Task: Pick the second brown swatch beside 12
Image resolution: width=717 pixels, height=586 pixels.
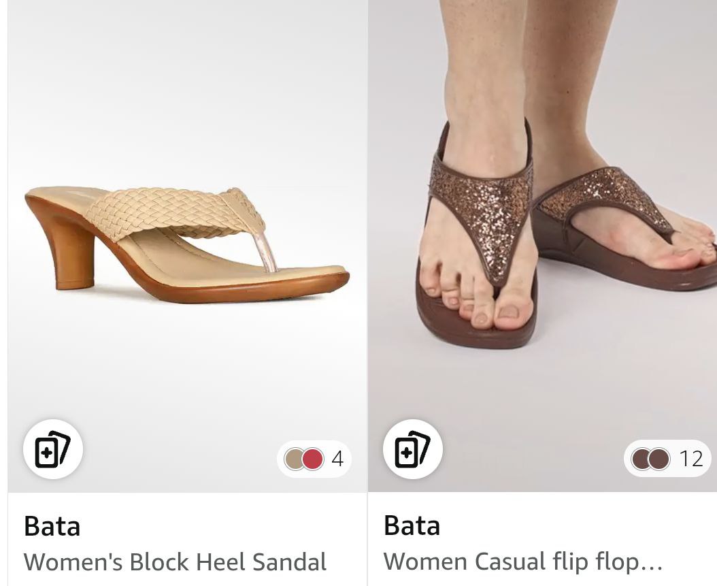Action: [x=658, y=459]
